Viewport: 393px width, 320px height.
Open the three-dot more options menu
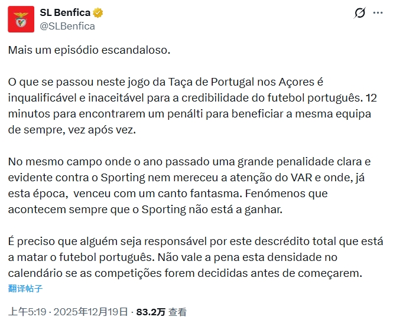[x=378, y=13]
